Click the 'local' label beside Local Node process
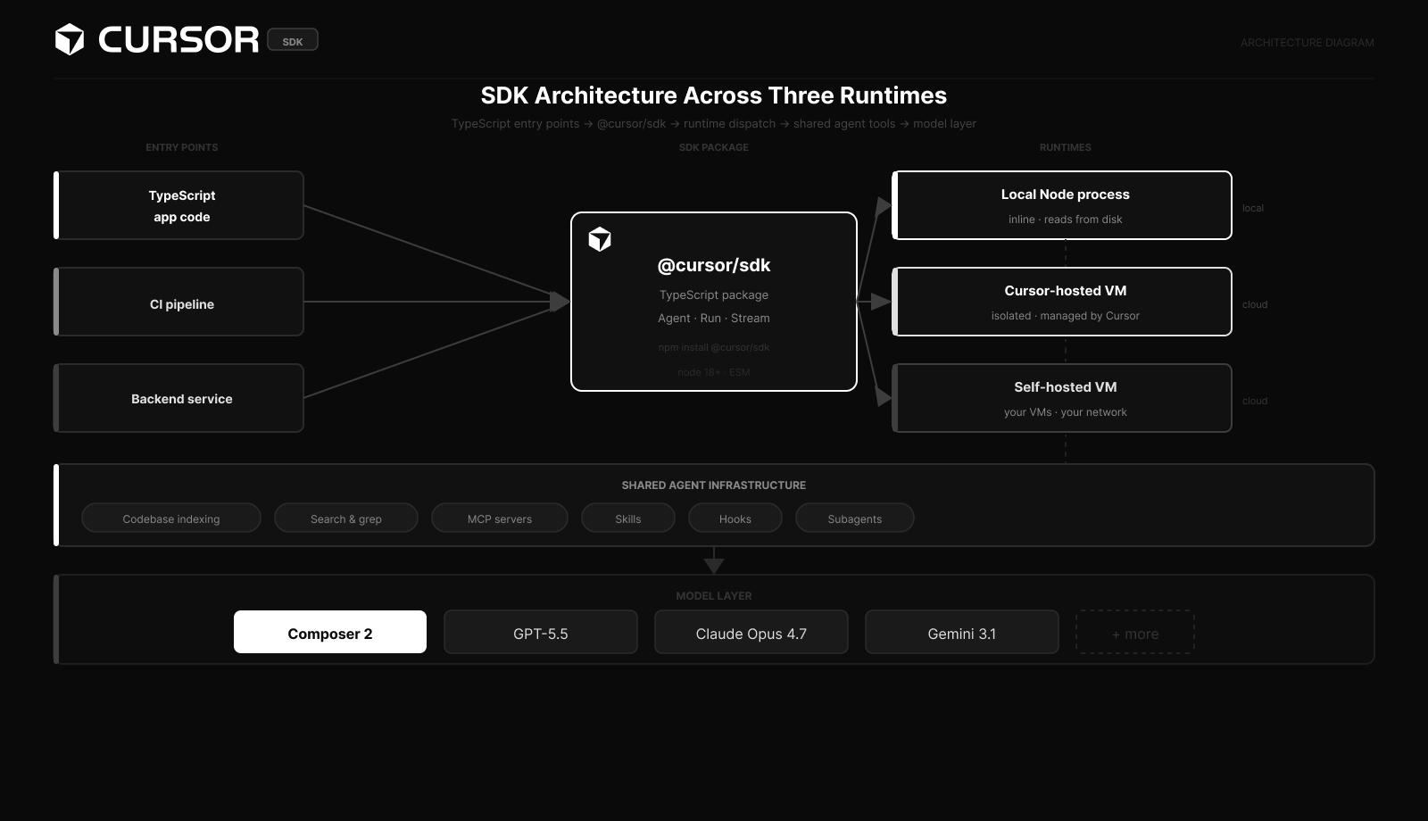The height and width of the screenshot is (821, 1428). tap(1253, 208)
